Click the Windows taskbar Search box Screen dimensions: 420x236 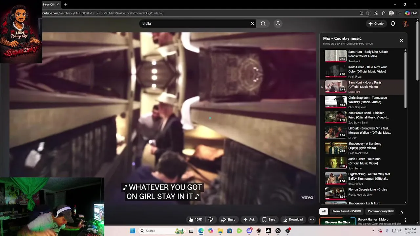pyautogui.click(x=162, y=231)
